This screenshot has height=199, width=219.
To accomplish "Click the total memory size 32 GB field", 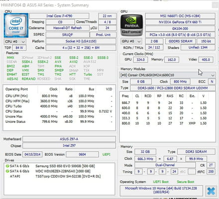I will pyautogui.click(x=145, y=152).
